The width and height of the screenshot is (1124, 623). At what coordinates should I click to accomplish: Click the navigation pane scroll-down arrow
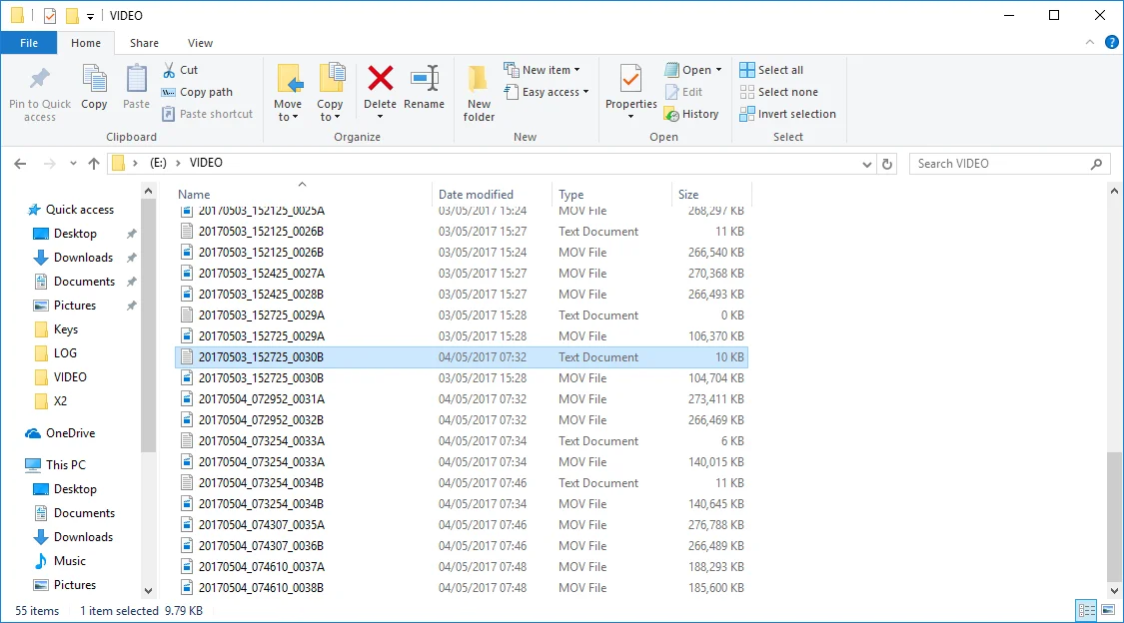(149, 591)
